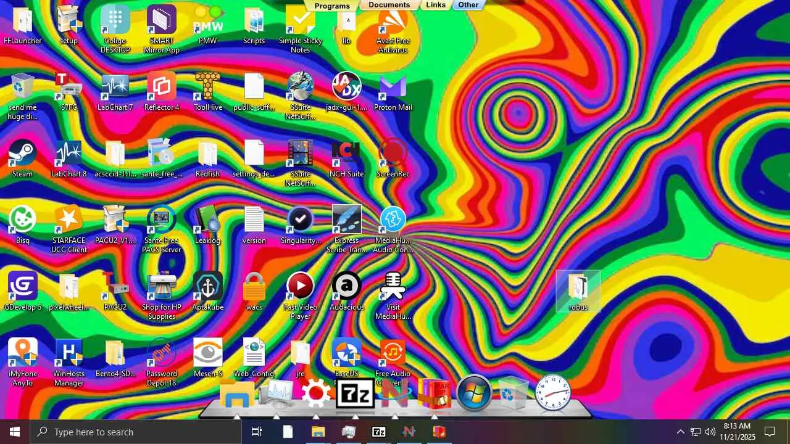
Task: Launch Steam from the desktop
Action: click(x=23, y=158)
